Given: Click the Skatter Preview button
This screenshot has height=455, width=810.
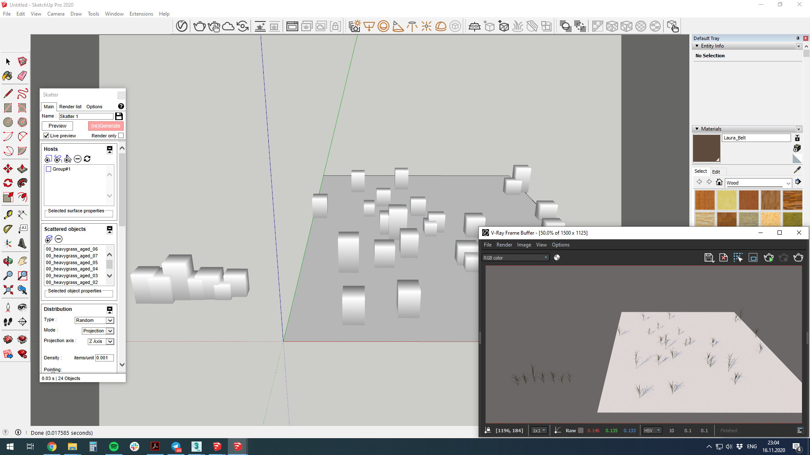Looking at the screenshot, I should point(57,126).
